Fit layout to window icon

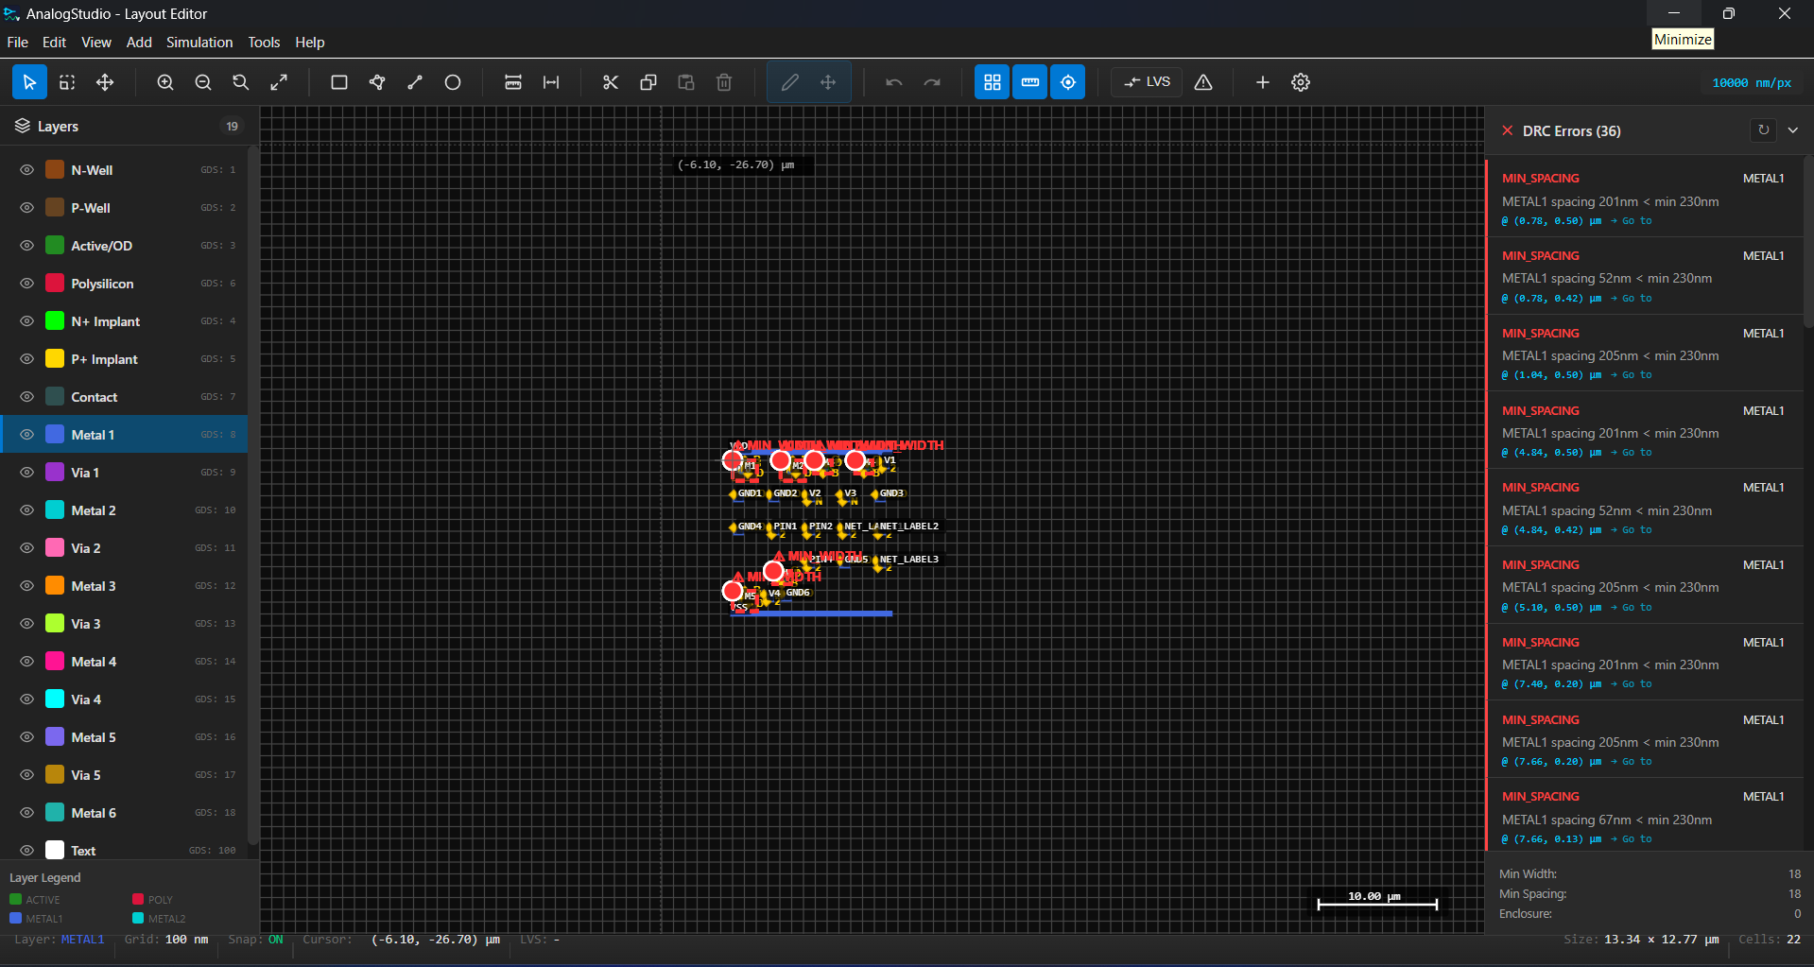pyautogui.click(x=279, y=82)
